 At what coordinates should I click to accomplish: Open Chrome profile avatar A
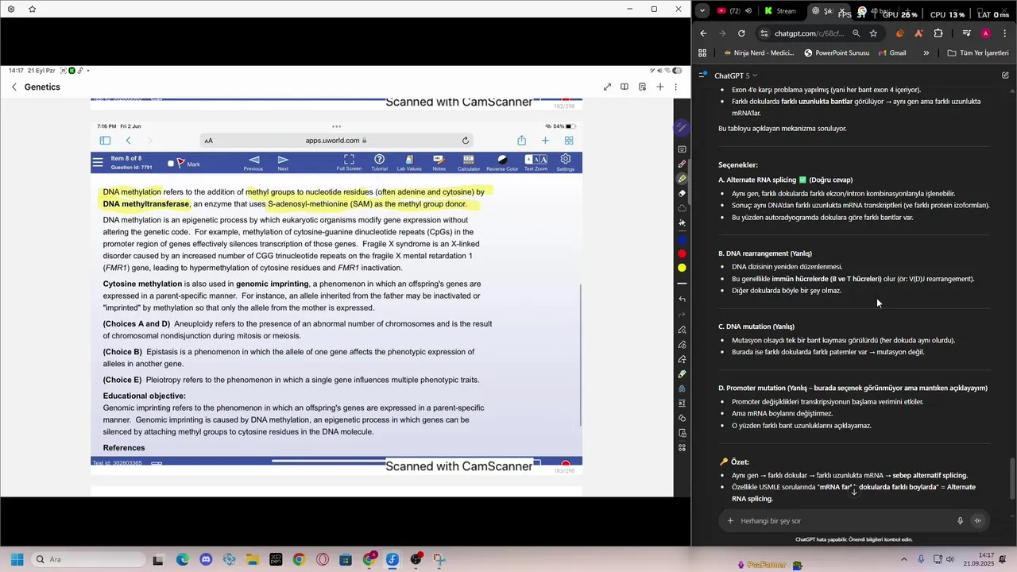point(985,33)
